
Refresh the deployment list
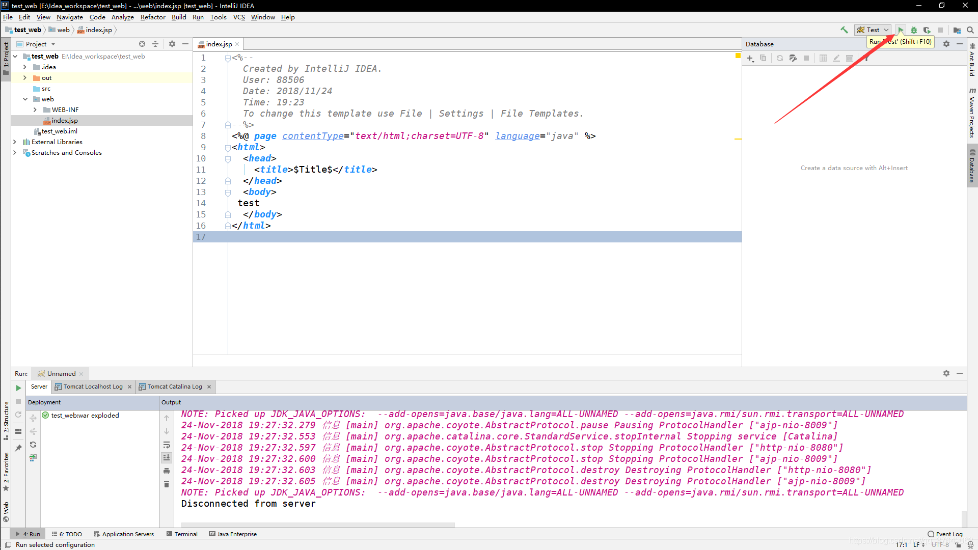click(x=33, y=445)
